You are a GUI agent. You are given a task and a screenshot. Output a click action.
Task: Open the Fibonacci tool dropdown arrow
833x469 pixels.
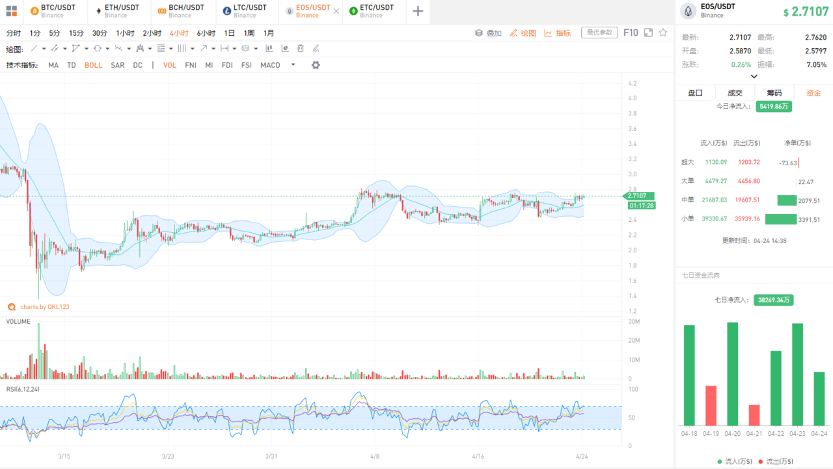171,49
